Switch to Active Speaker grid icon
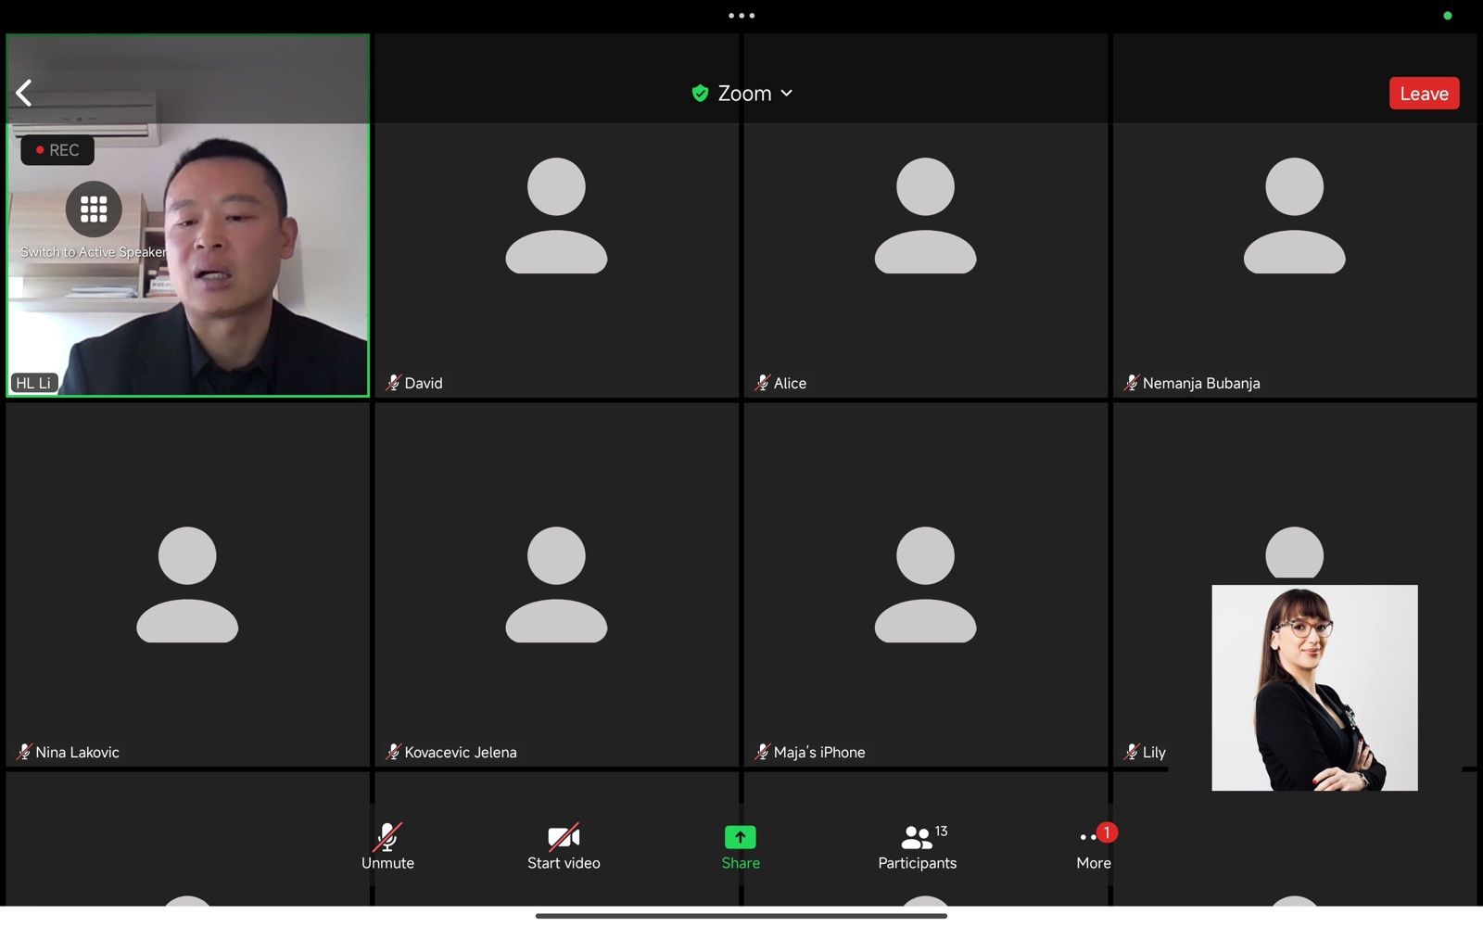The image size is (1483, 927). [94, 210]
